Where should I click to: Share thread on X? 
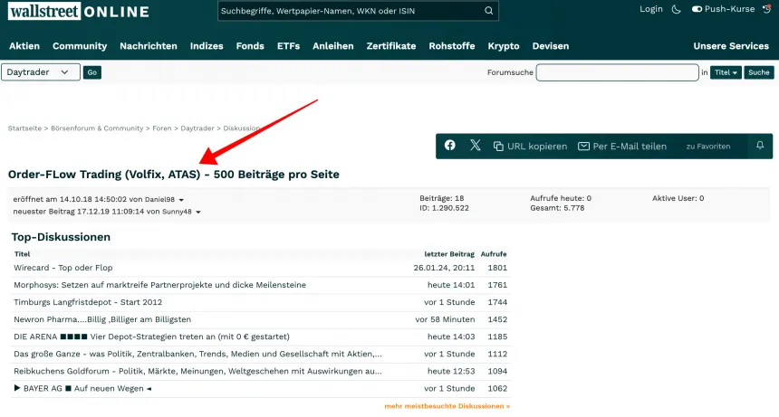pos(476,146)
